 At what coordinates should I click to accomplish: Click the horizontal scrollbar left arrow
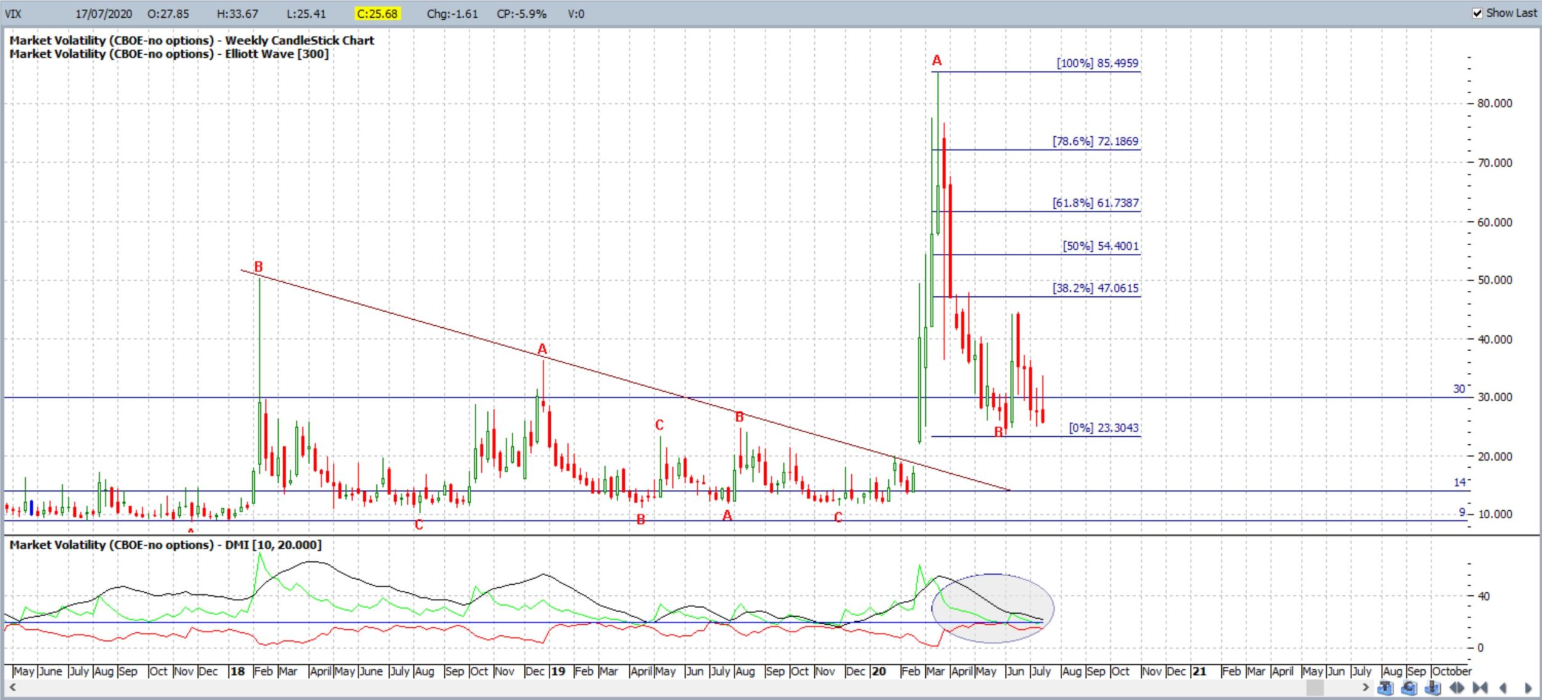[12, 687]
